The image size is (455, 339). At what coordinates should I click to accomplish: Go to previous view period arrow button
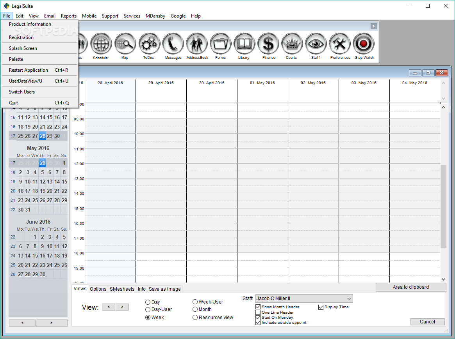coord(109,307)
